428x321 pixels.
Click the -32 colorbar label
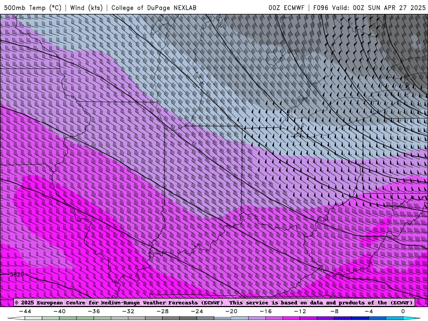pyautogui.click(x=128, y=311)
